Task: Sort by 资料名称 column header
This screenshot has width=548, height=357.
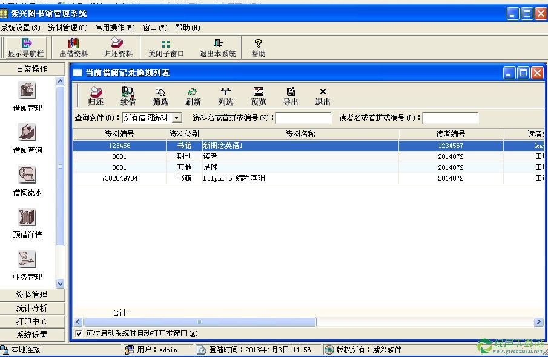Action: (x=300, y=134)
